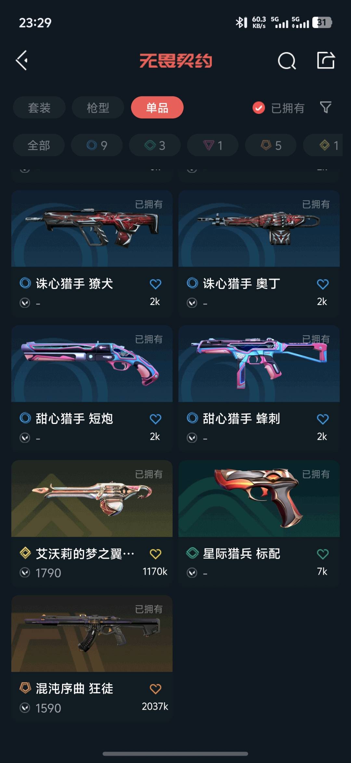Filter by blue tier chip showing 9
Viewport: 351px width, 763px height.
point(97,145)
